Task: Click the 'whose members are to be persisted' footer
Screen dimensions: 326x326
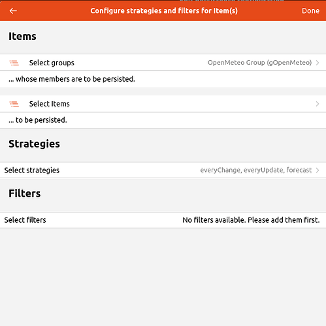Action: 72,79
